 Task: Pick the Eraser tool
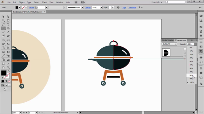(8, 36)
